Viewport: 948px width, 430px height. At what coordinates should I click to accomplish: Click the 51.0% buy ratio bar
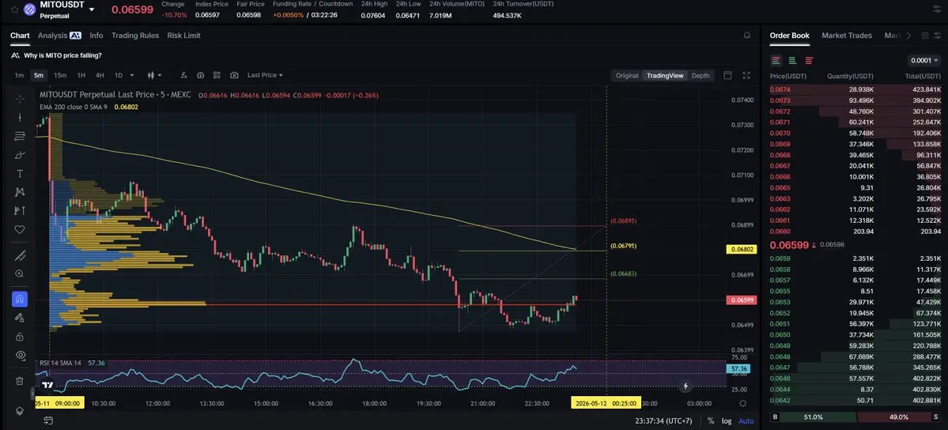point(814,417)
